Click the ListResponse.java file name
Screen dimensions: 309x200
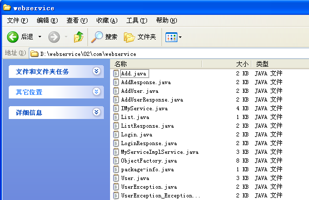(148, 126)
